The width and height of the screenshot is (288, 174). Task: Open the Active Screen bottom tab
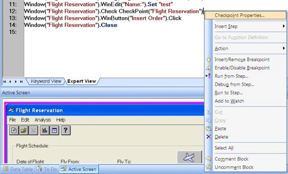(x=79, y=169)
